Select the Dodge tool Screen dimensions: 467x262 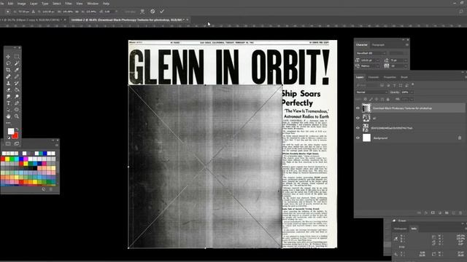17,97
